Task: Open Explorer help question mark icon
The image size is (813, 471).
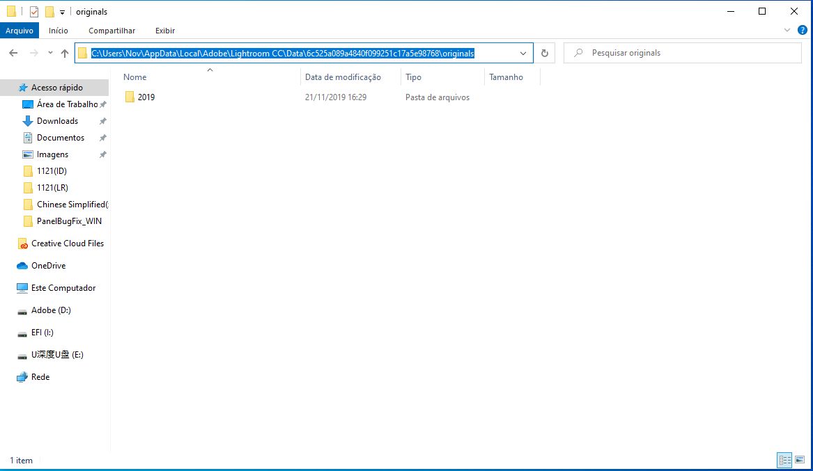Action: [802, 31]
